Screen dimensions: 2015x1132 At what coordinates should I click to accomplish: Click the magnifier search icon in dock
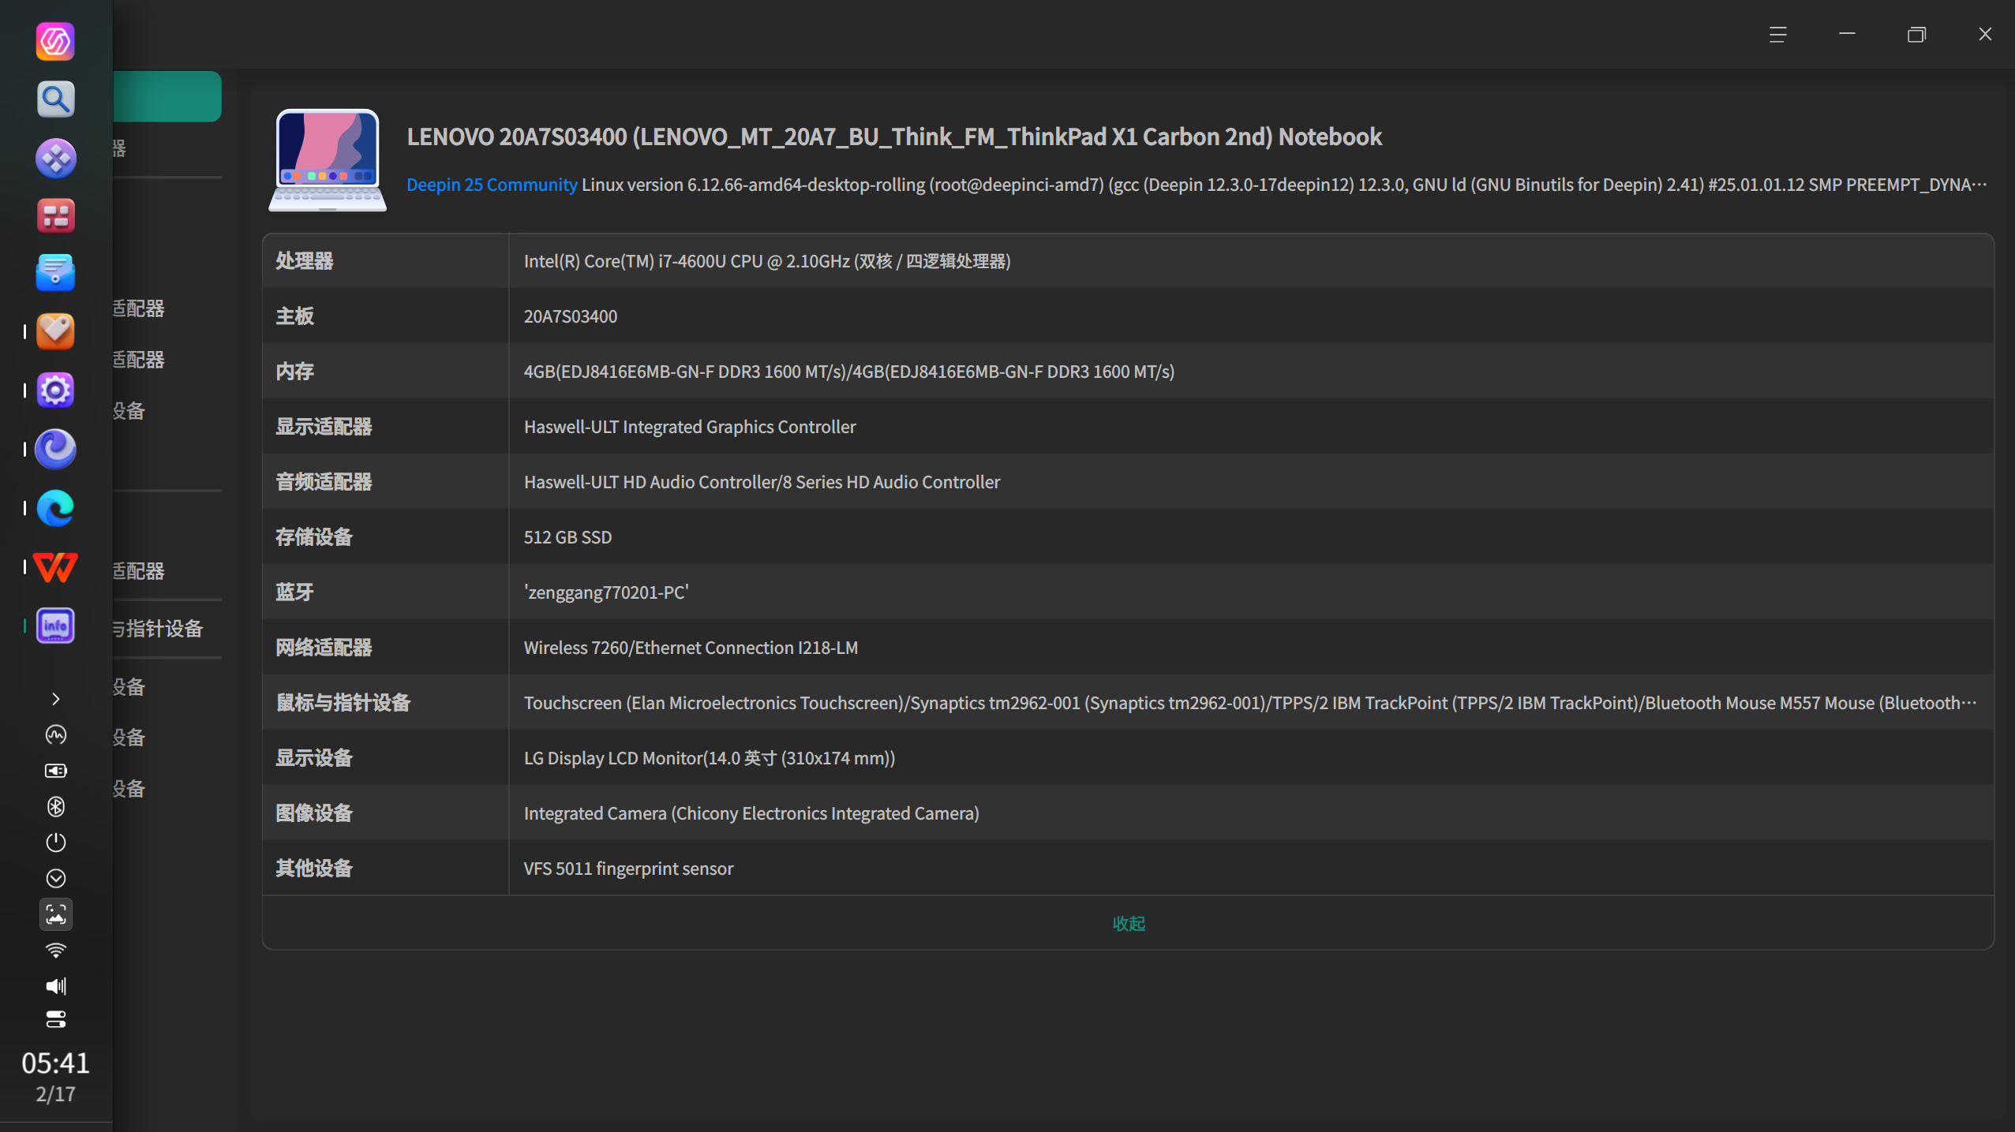tap(55, 99)
